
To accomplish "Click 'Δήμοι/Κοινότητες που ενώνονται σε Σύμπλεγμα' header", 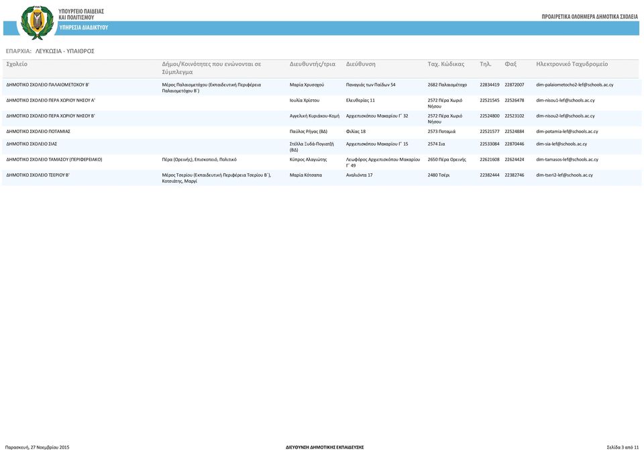I will (x=211, y=68).
